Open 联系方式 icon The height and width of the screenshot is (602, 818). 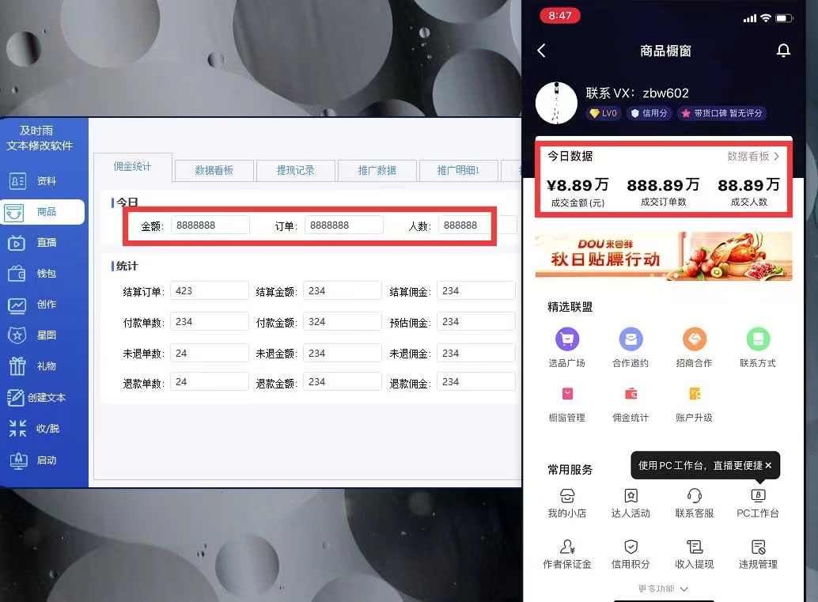758,347
